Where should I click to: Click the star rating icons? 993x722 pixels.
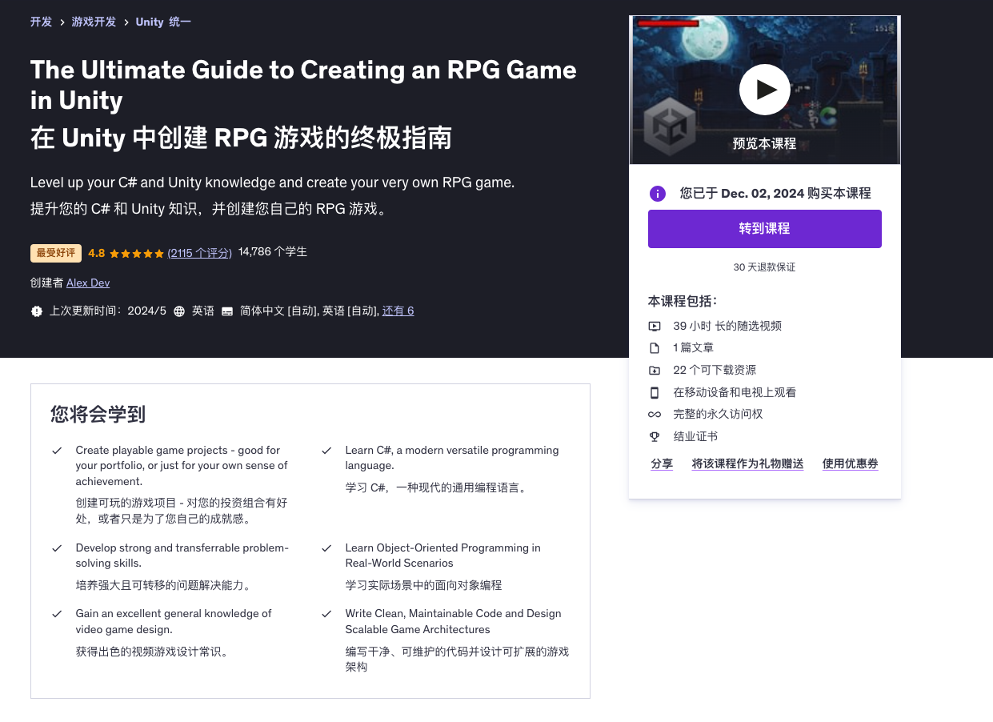[x=136, y=253]
